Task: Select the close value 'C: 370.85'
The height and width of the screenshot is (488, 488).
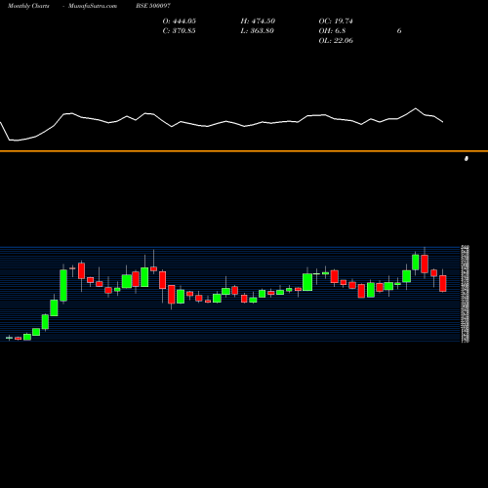Action: tap(180, 31)
